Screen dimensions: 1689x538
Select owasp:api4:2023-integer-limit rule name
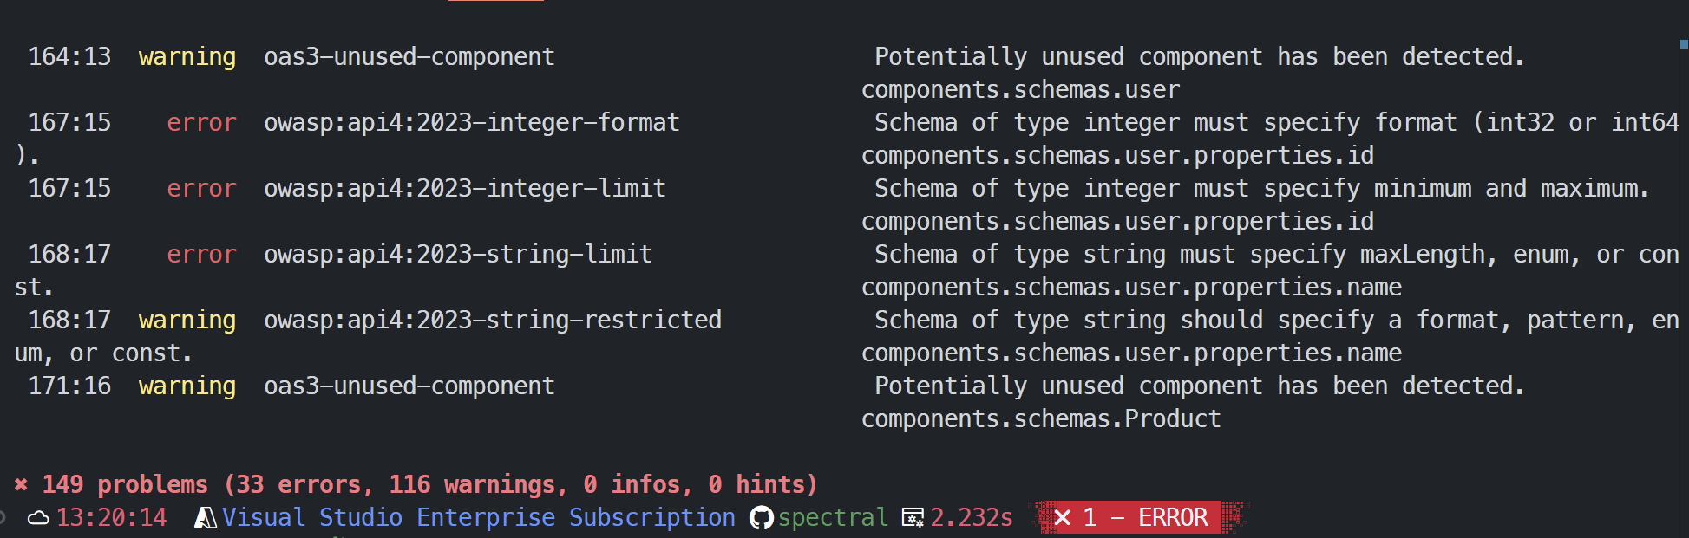465,189
